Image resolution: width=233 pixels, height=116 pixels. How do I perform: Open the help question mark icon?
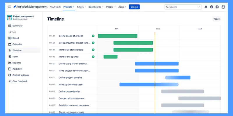[x=211, y=7]
